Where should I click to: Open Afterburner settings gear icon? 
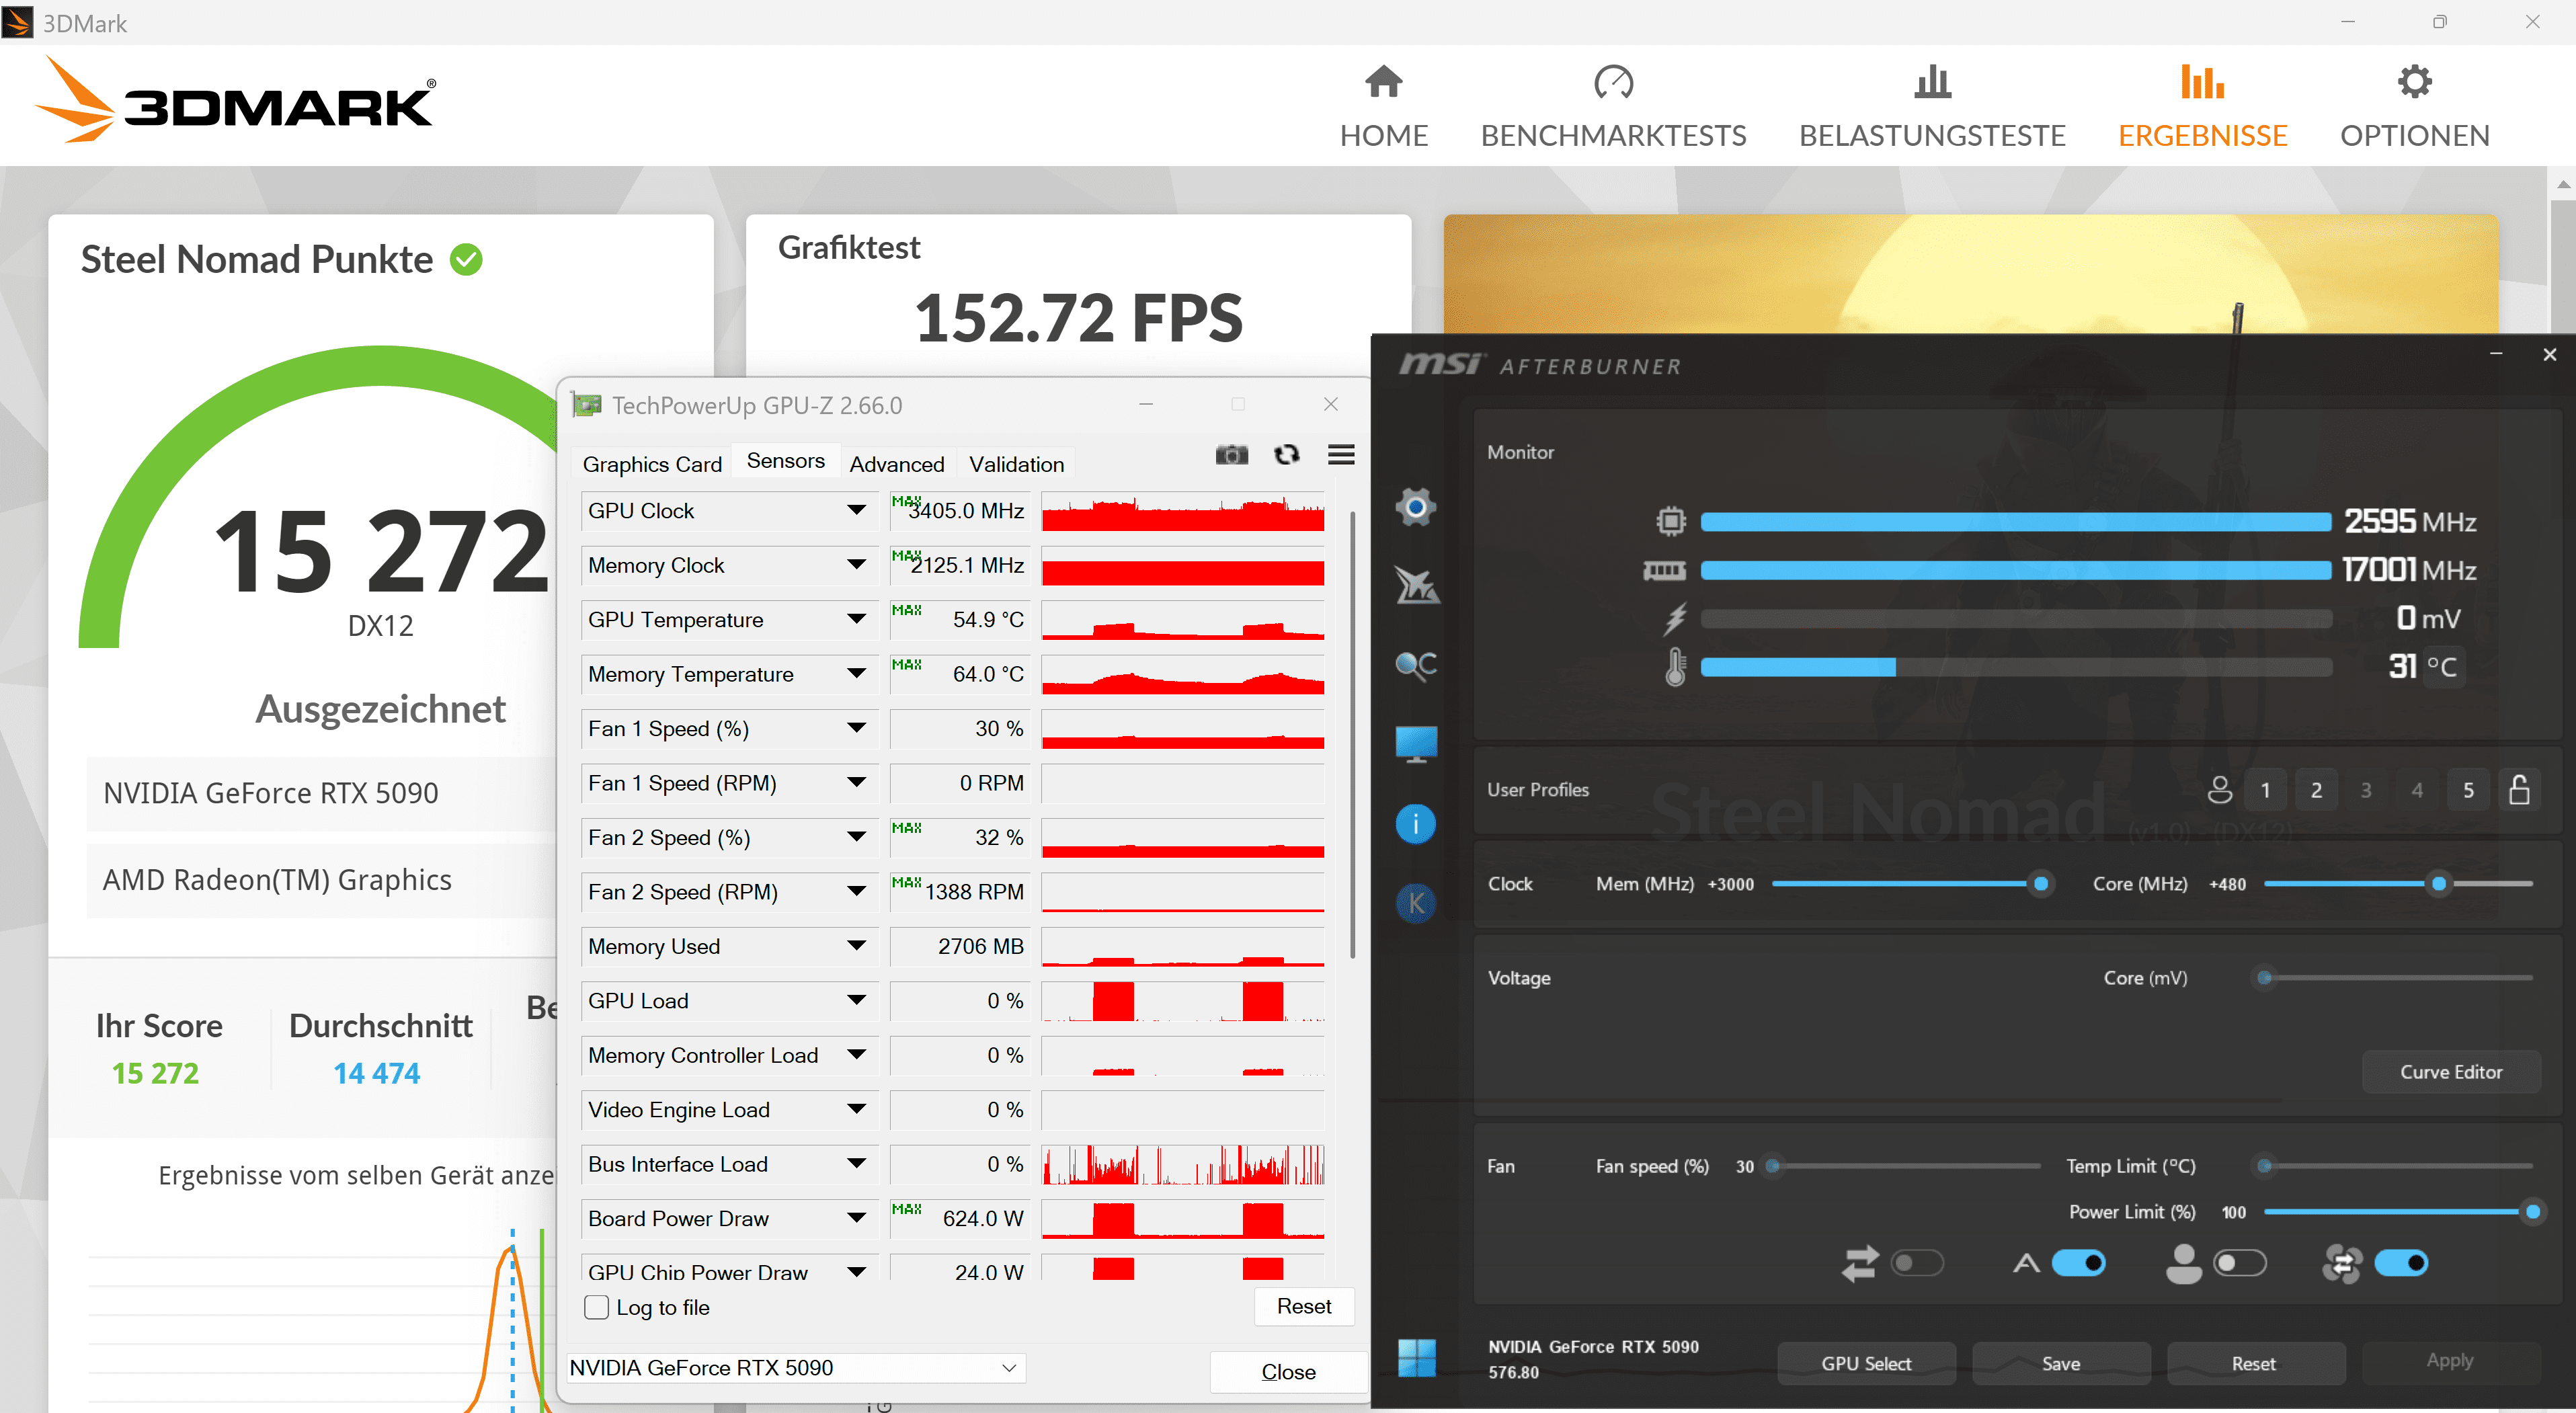1415,507
